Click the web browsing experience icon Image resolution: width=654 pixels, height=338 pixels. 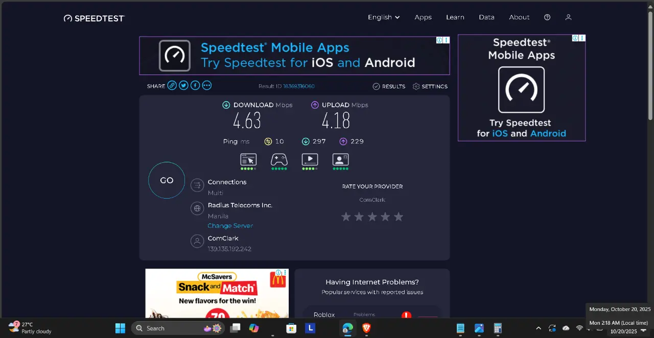click(248, 160)
